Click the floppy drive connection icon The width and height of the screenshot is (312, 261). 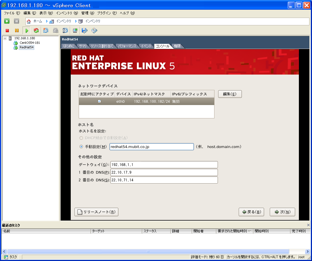85,30
